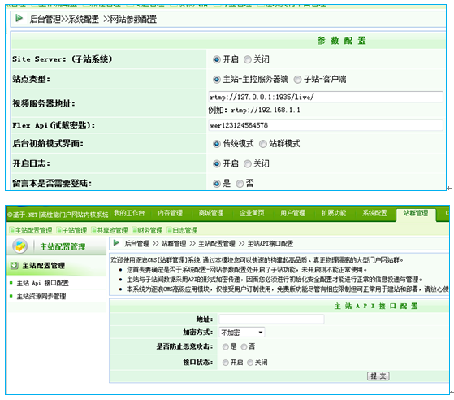Click the 主站配置管理 sidebar section header

(57, 266)
